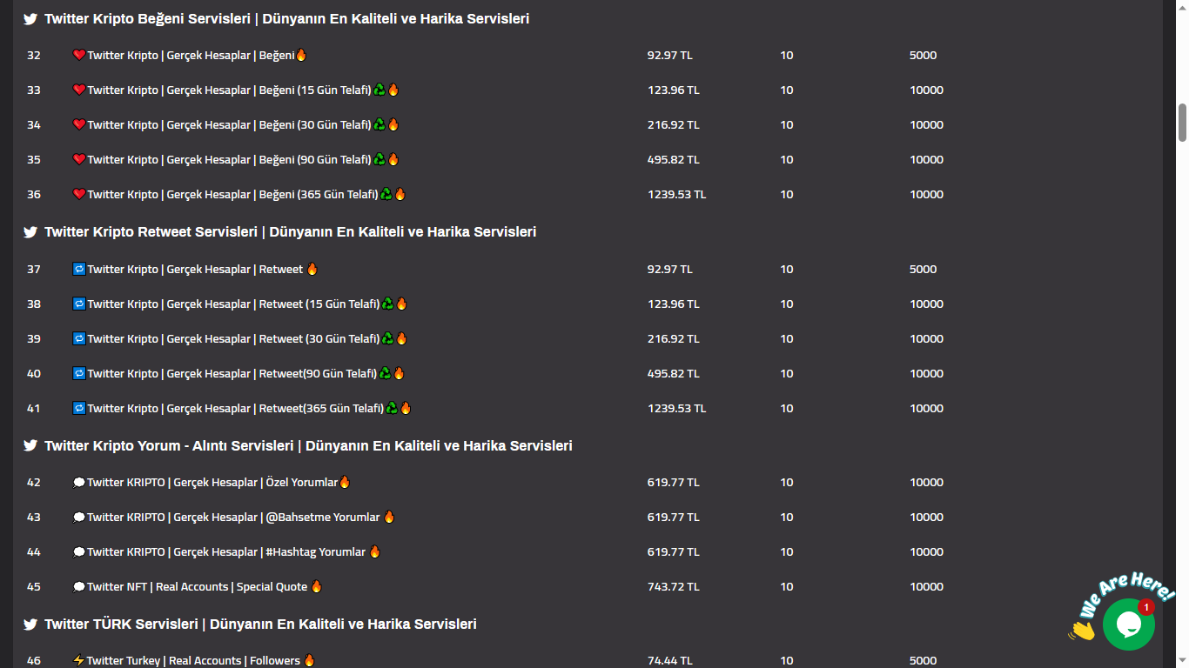Click the heart icon in service row 36
The height and width of the screenshot is (668, 1189).
pos(79,194)
